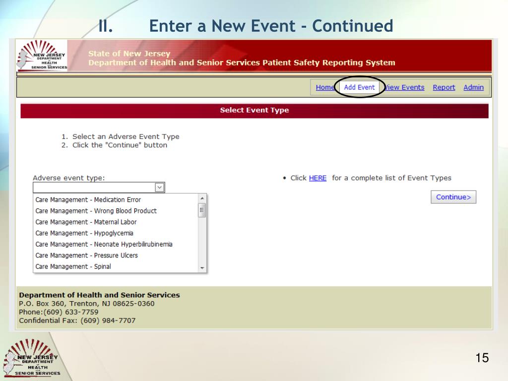The height and width of the screenshot is (381, 508).
Task: Click the Patient Safety Reporting System title
Action: tap(242, 63)
